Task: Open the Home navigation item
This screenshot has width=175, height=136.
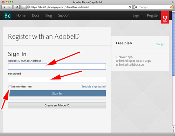Action: pyautogui.click(x=21, y=15)
